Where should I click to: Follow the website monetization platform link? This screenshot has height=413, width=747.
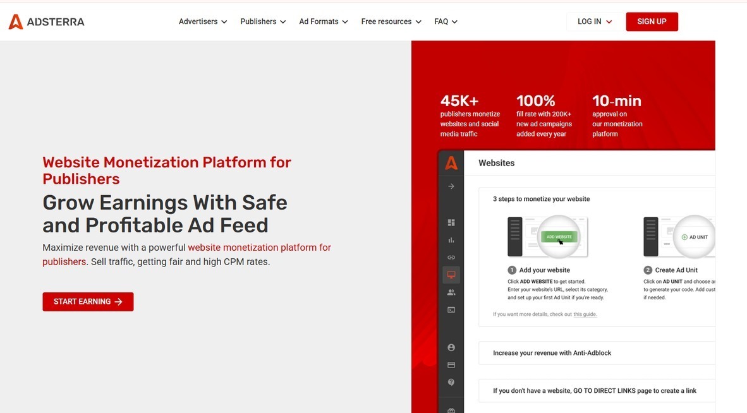click(x=187, y=254)
